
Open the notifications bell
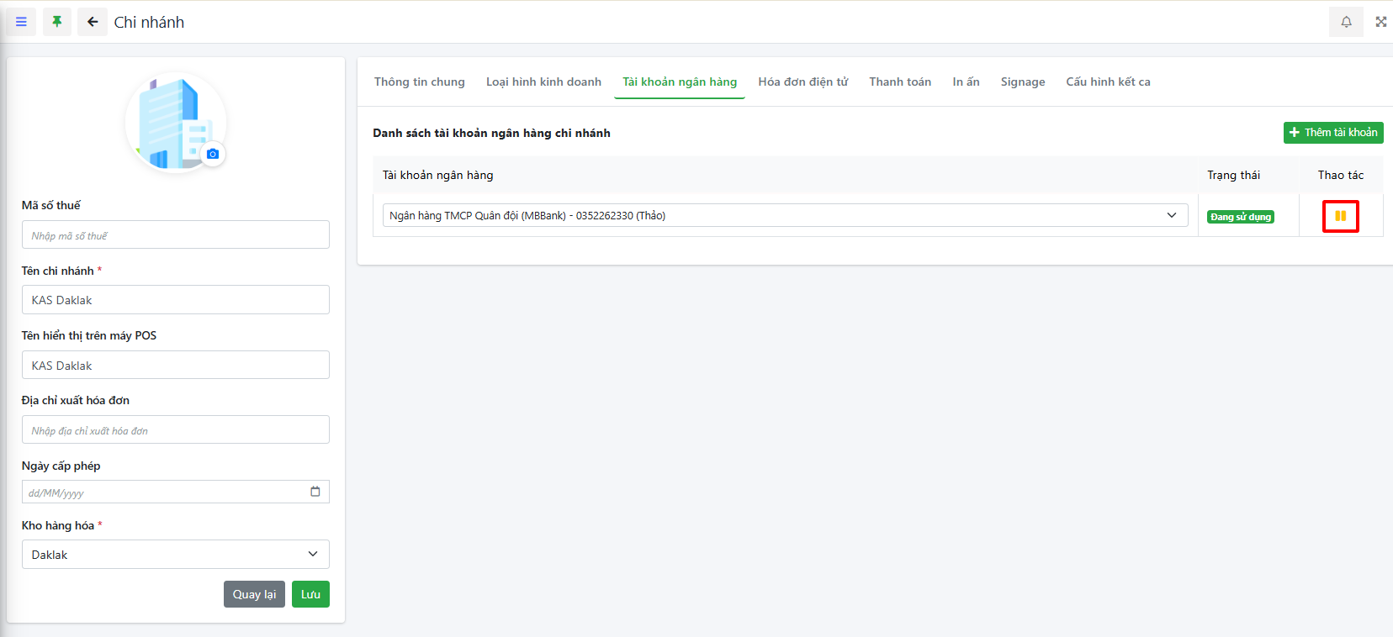coord(1346,22)
